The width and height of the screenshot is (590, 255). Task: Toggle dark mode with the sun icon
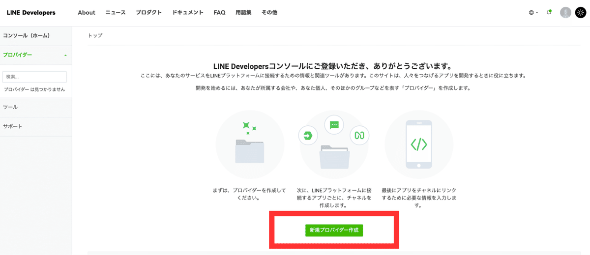(580, 13)
